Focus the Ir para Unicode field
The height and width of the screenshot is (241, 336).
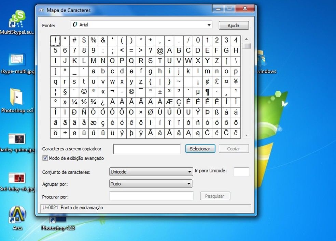241,172
